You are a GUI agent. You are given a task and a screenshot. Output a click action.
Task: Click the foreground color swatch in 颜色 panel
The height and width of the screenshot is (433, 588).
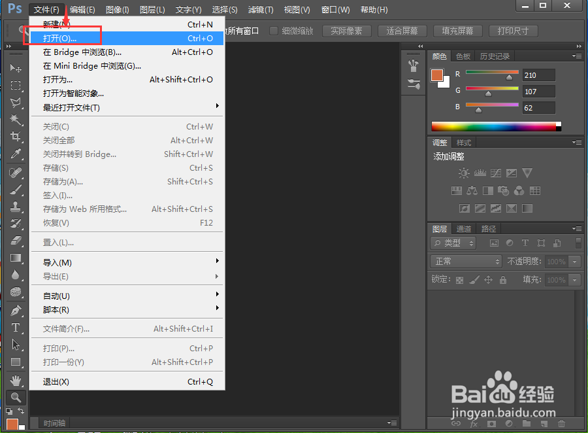point(437,75)
